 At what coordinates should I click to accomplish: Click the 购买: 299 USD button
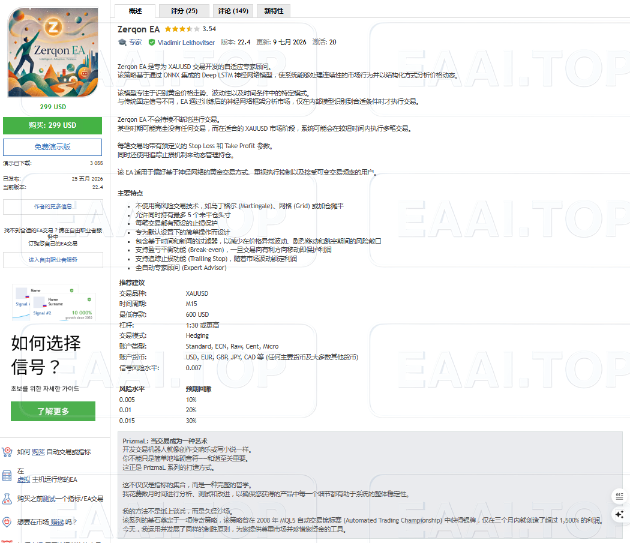coord(53,125)
